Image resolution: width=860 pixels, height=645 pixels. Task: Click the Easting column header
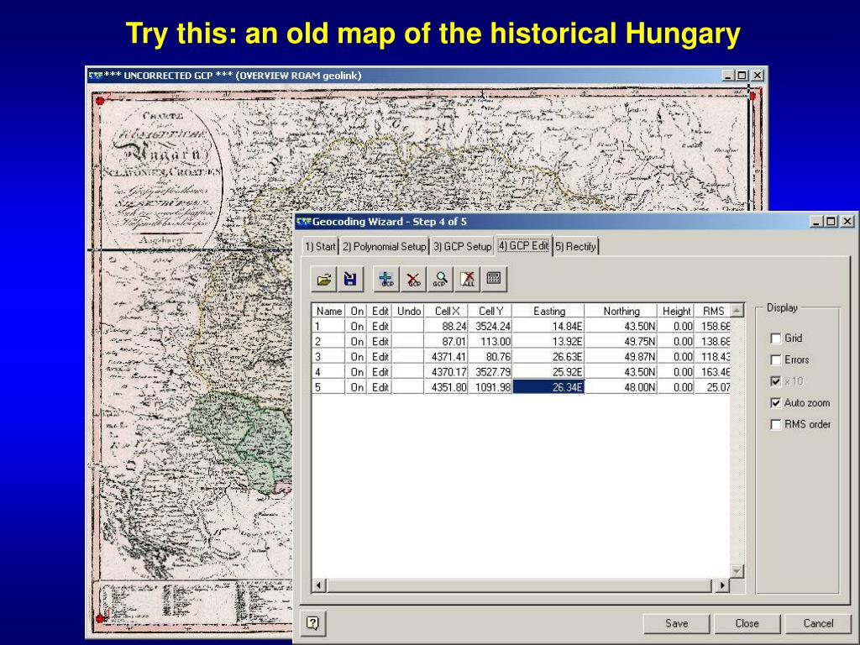pos(548,311)
